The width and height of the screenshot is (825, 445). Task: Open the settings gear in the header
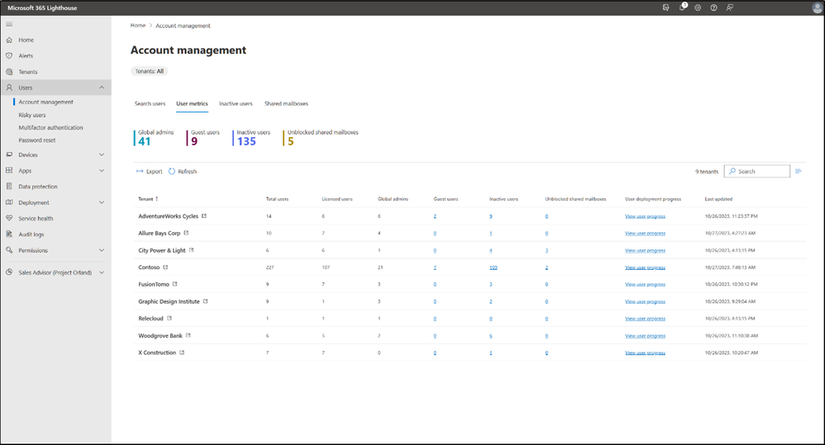click(x=698, y=8)
